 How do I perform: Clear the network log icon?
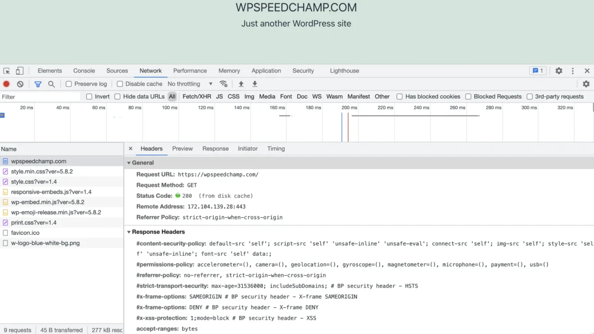coord(20,84)
